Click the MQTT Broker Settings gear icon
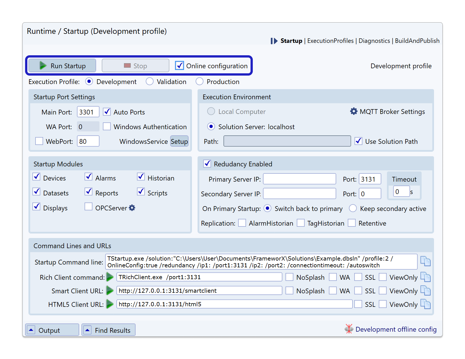The width and height of the screenshot is (465, 359). (354, 111)
